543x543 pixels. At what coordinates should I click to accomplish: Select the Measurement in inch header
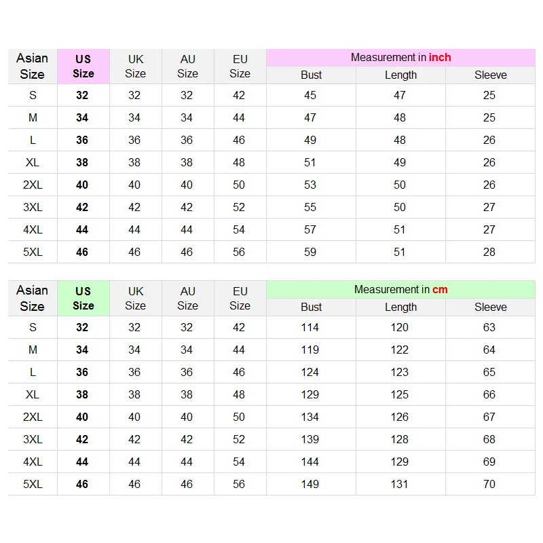click(400, 58)
